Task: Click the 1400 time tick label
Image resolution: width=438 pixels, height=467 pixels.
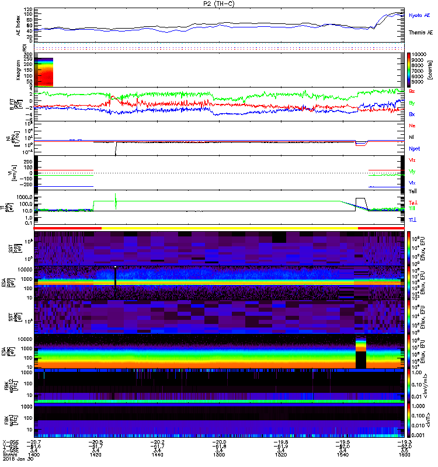Action: point(34,455)
